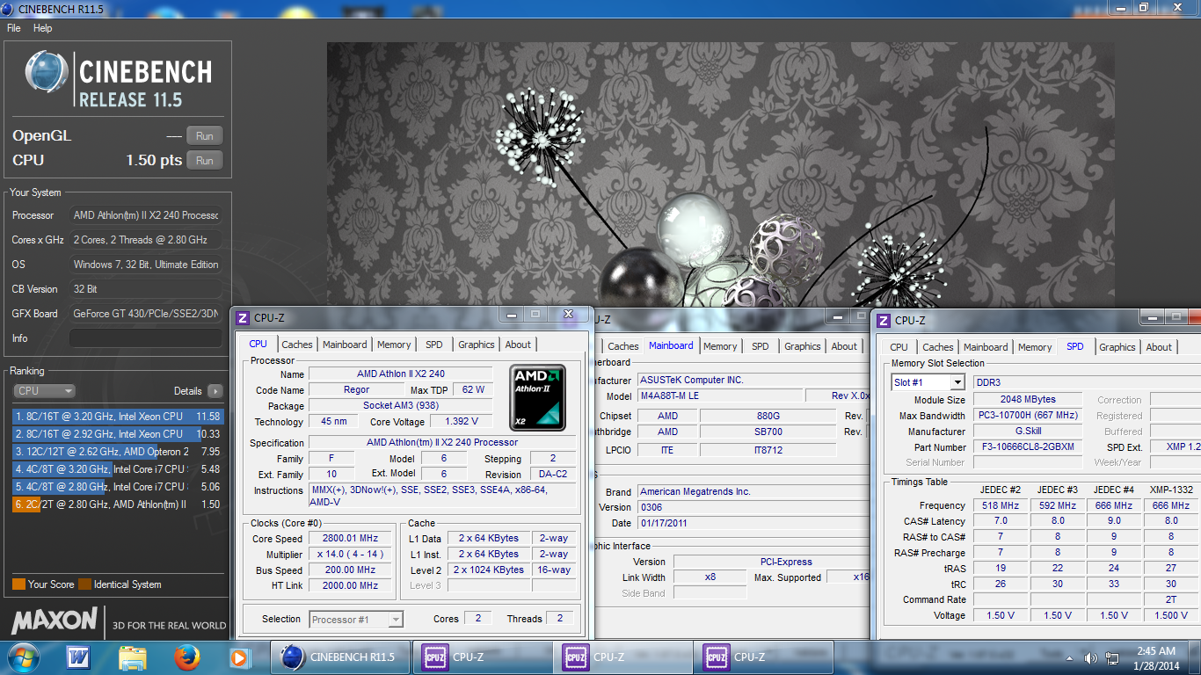1201x675 pixels.
Task: Select ranking row 4C/8T @ 3.20 GHz Intel Core i7
Action: click(x=118, y=469)
